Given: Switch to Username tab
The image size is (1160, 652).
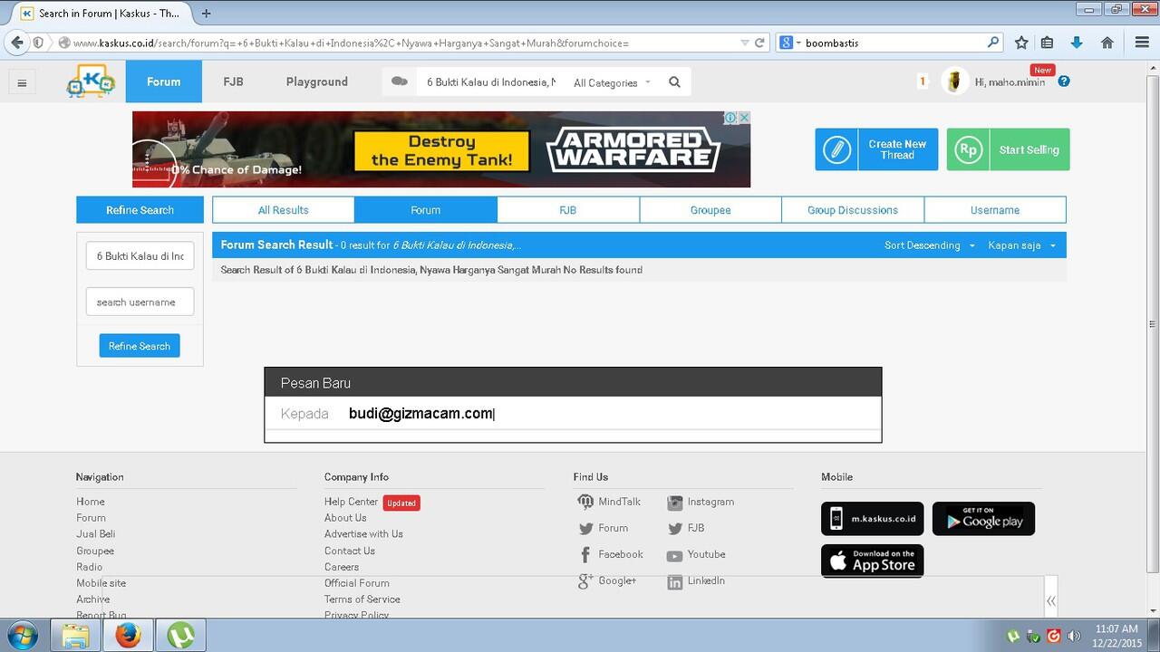Looking at the screenshot, I should coord(995,210).
